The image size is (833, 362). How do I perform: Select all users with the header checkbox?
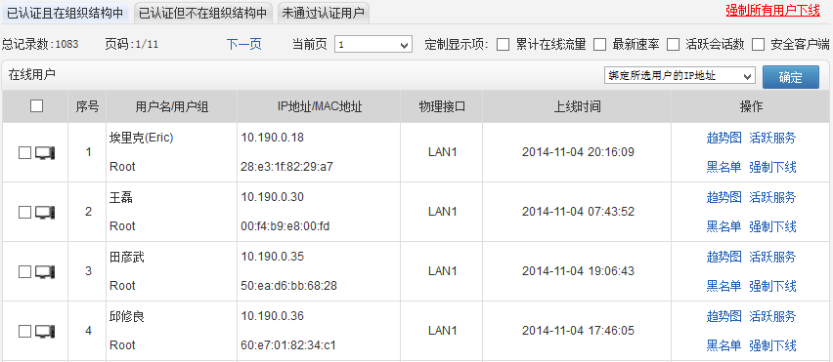click(x=36, y=106)
